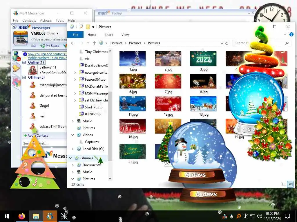The height and width of the screenshot is (222, 297).
Task: Open the Share ribbon tab
Action: pos(109,35)
